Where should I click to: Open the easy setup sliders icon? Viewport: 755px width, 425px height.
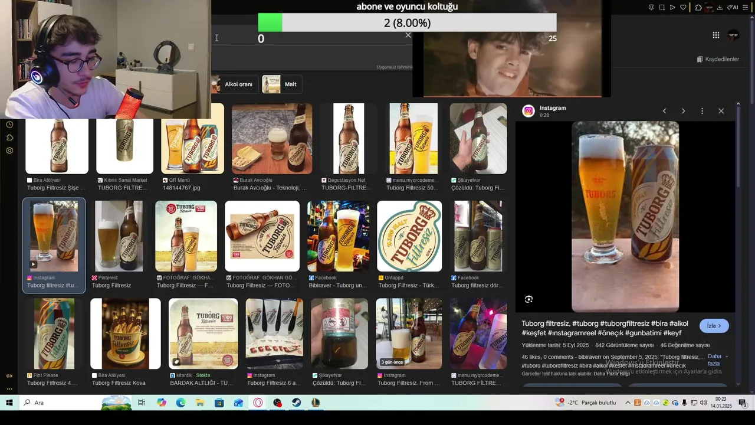click(746, 7)
